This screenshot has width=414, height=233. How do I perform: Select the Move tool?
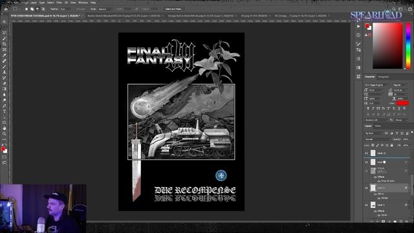[5, 21]
